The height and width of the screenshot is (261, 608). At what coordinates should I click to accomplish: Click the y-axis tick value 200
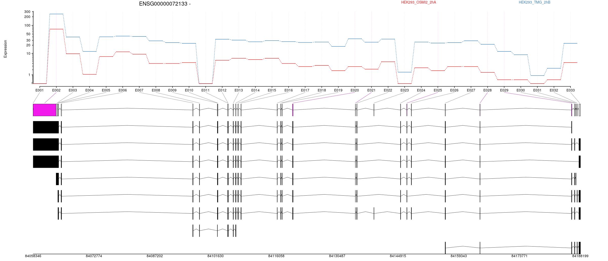[x=27, y=17]
